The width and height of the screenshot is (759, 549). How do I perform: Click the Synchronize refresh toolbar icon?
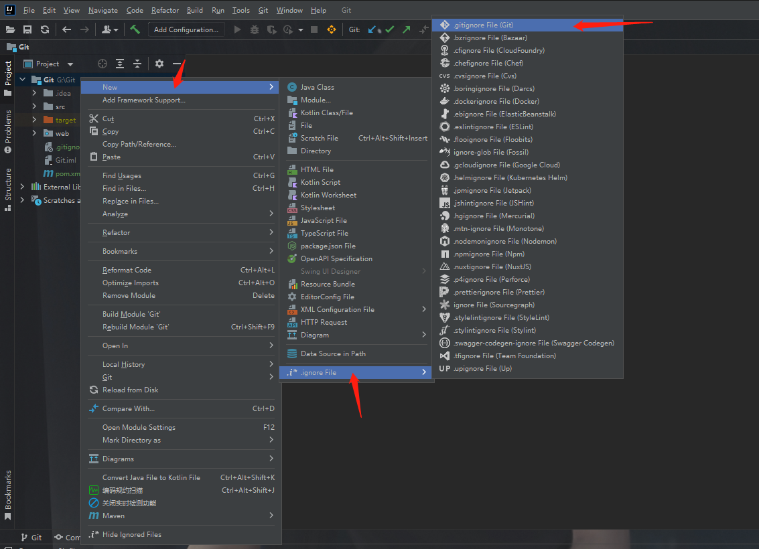click(x=45, y=29)
